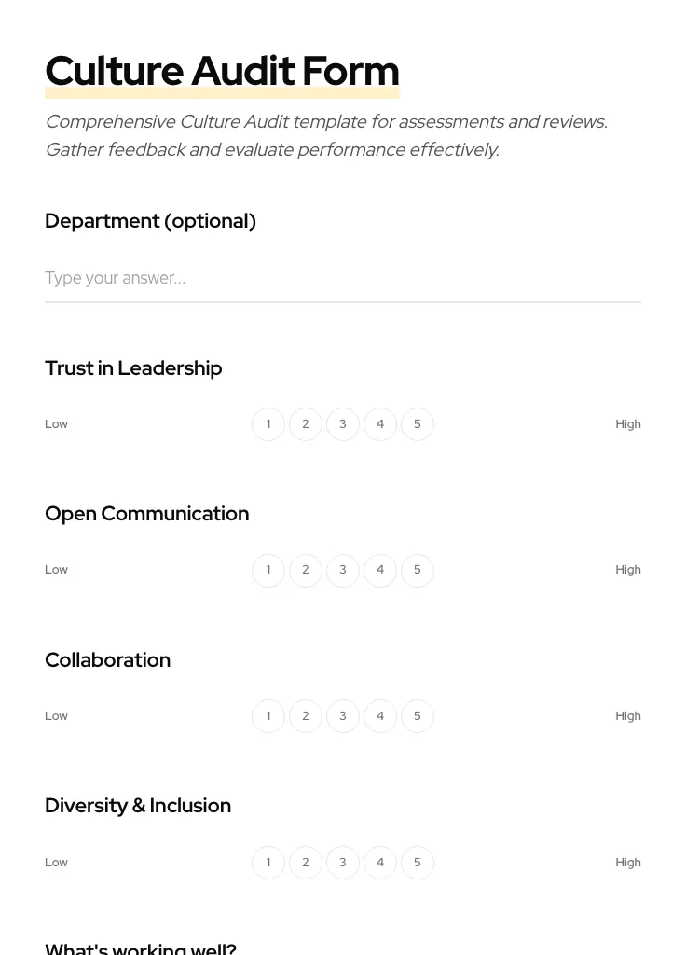Image resolution: width=686 pixels, height=955 pixels.
Task: Choose rating 3 for Open Communication
Action: click(343, 570)
